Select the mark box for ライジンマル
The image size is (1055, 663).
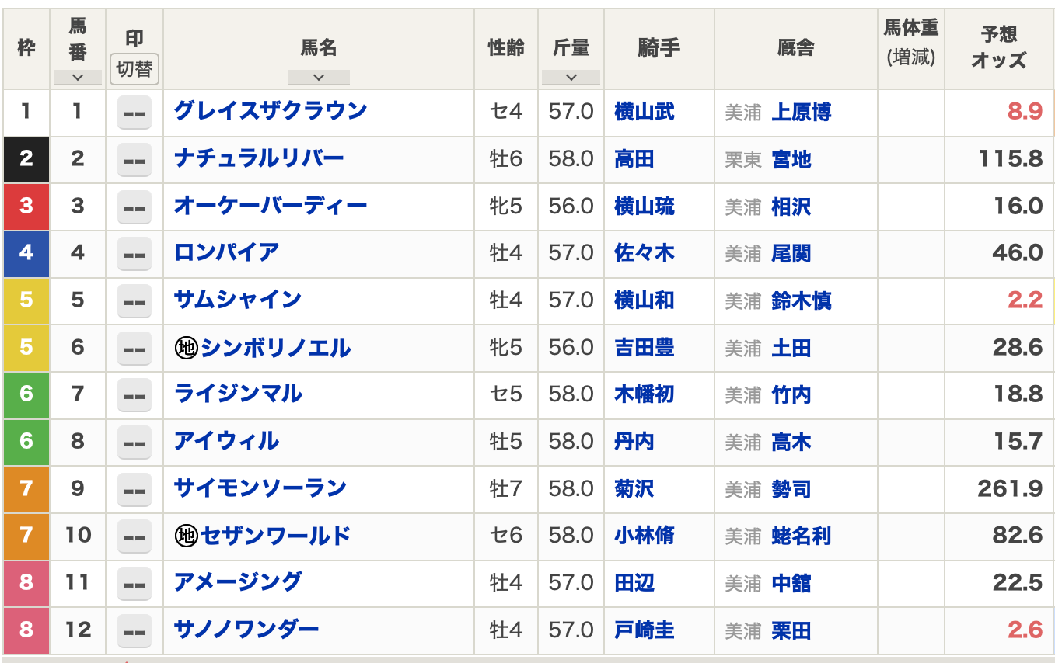tap(134, 395)
